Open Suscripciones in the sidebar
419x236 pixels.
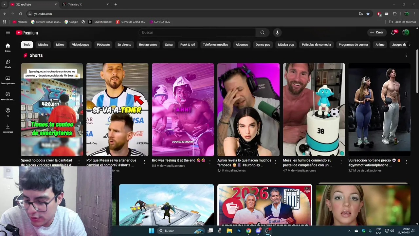point(8,80)
